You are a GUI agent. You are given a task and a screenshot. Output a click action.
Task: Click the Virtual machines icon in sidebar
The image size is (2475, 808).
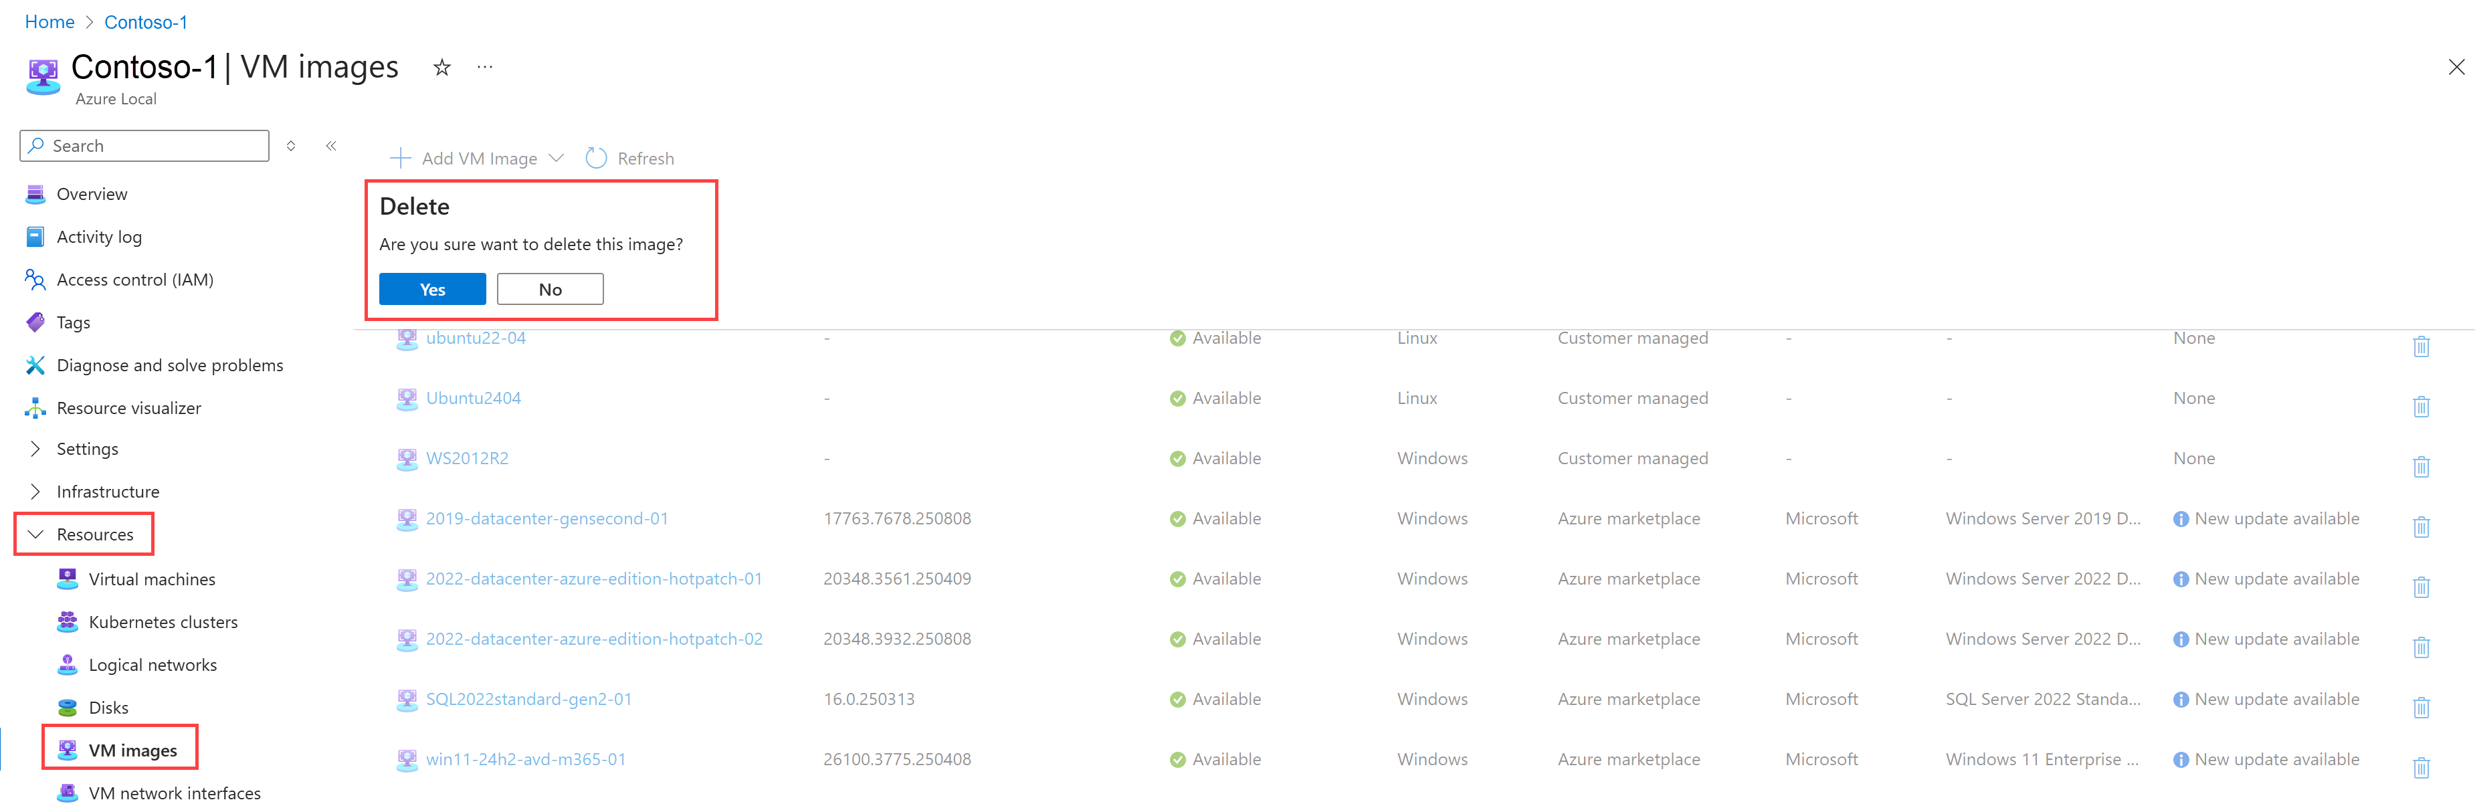(x=68, y=579)
